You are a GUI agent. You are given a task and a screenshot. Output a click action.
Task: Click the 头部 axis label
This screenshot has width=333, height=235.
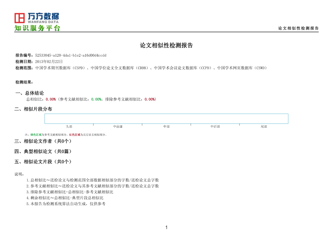click(69, 126)
